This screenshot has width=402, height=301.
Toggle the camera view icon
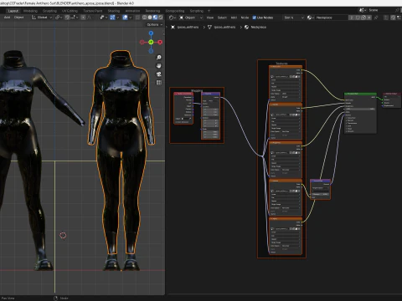[159, 74]
